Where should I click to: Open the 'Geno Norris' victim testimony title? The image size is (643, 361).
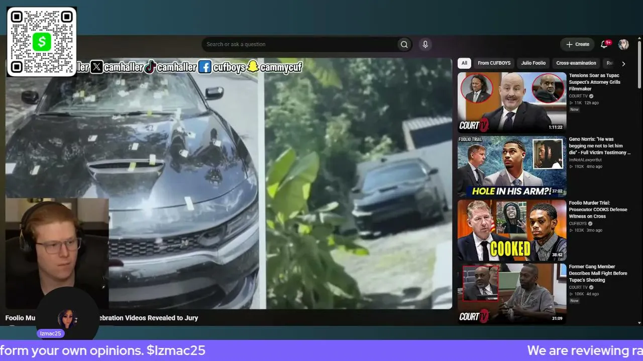pyautogui.click(x=600, y=146)
